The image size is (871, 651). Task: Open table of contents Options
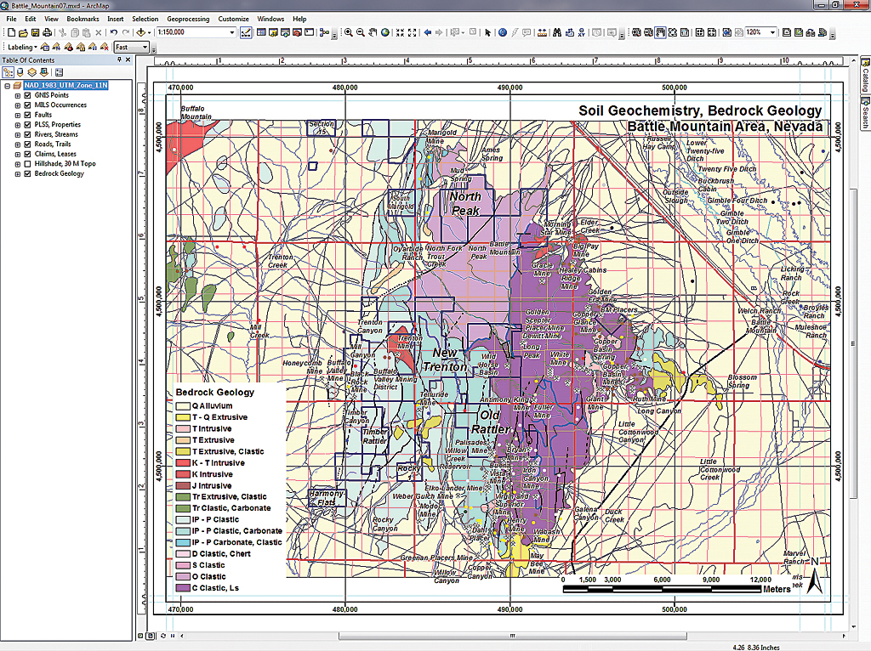click(60, 72)
